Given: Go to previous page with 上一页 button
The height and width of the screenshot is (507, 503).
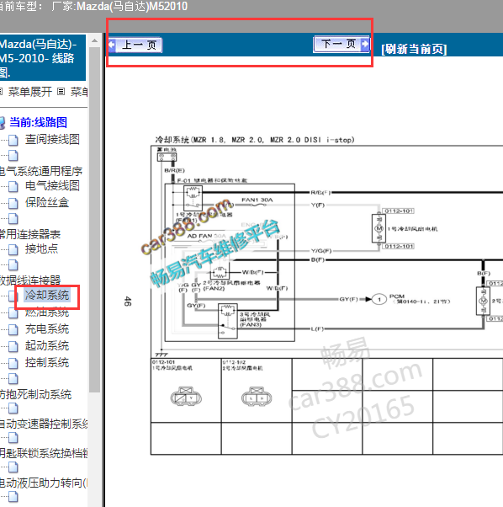Looking at the screenshot, I should click(135, 45).
